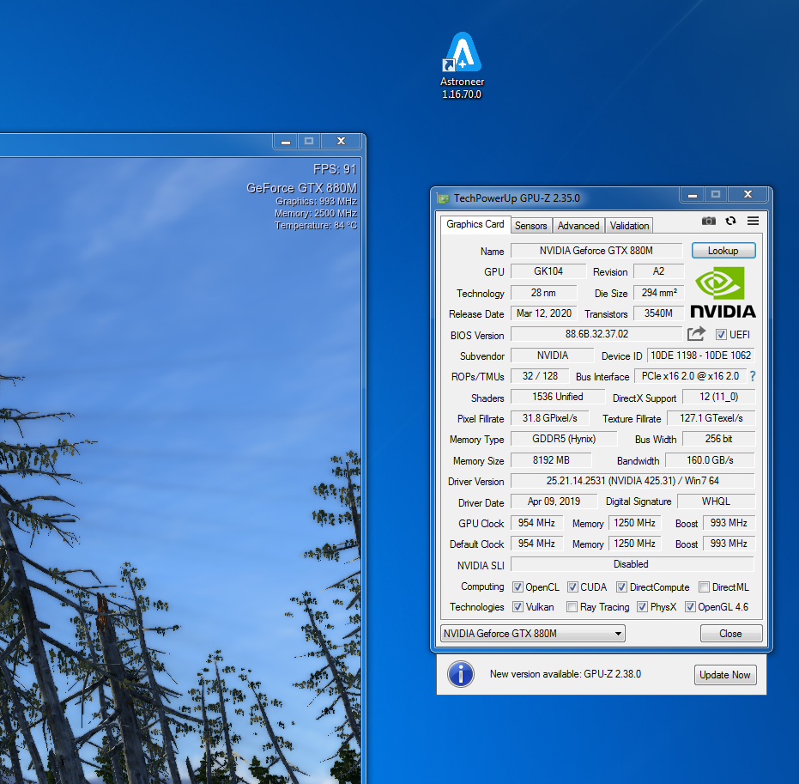The height and width of the screenshot is (784, 799).
Task: Click the BIOS export share icon
Action: tap(696, 334)
